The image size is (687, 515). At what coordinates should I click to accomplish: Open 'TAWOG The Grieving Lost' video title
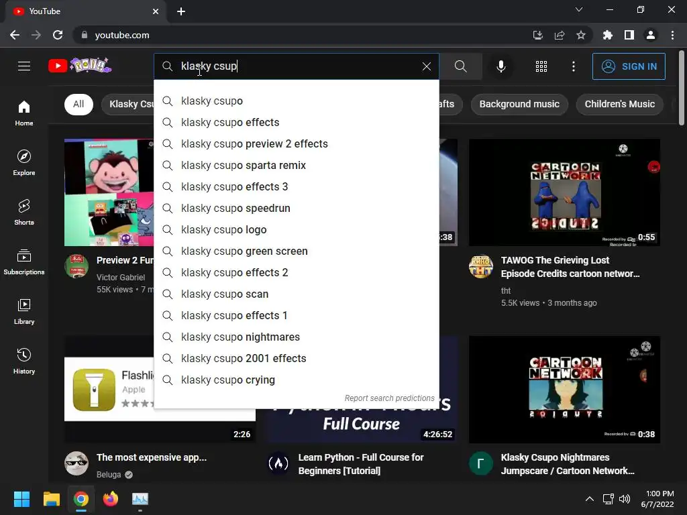570,267
